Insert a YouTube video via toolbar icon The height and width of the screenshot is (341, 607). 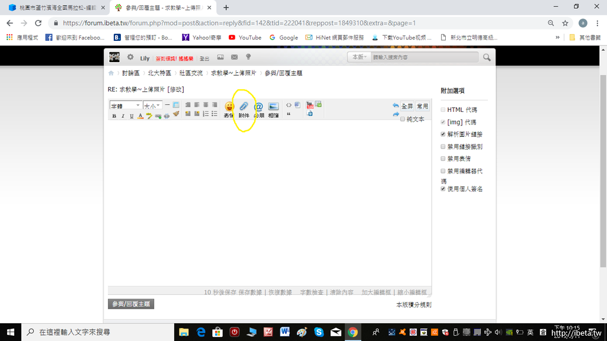click(x=309, y=105)
